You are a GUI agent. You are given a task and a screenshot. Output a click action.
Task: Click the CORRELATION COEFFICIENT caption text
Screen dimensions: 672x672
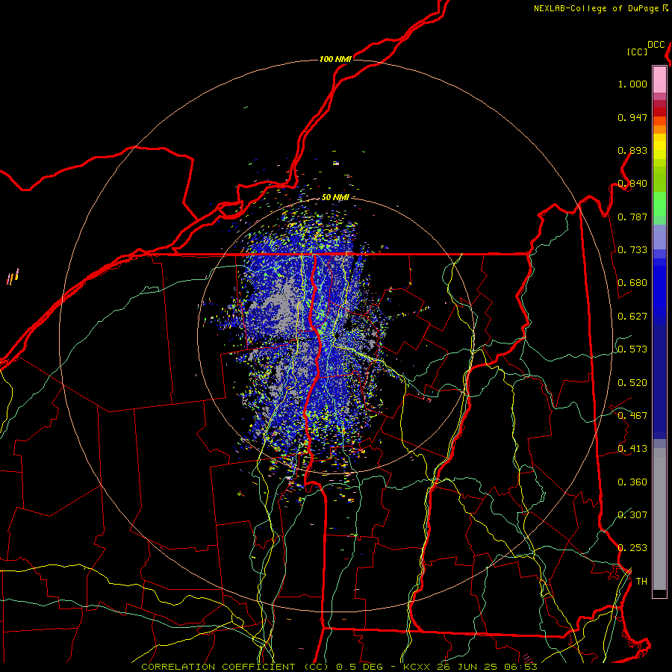(x=218, y=667)
